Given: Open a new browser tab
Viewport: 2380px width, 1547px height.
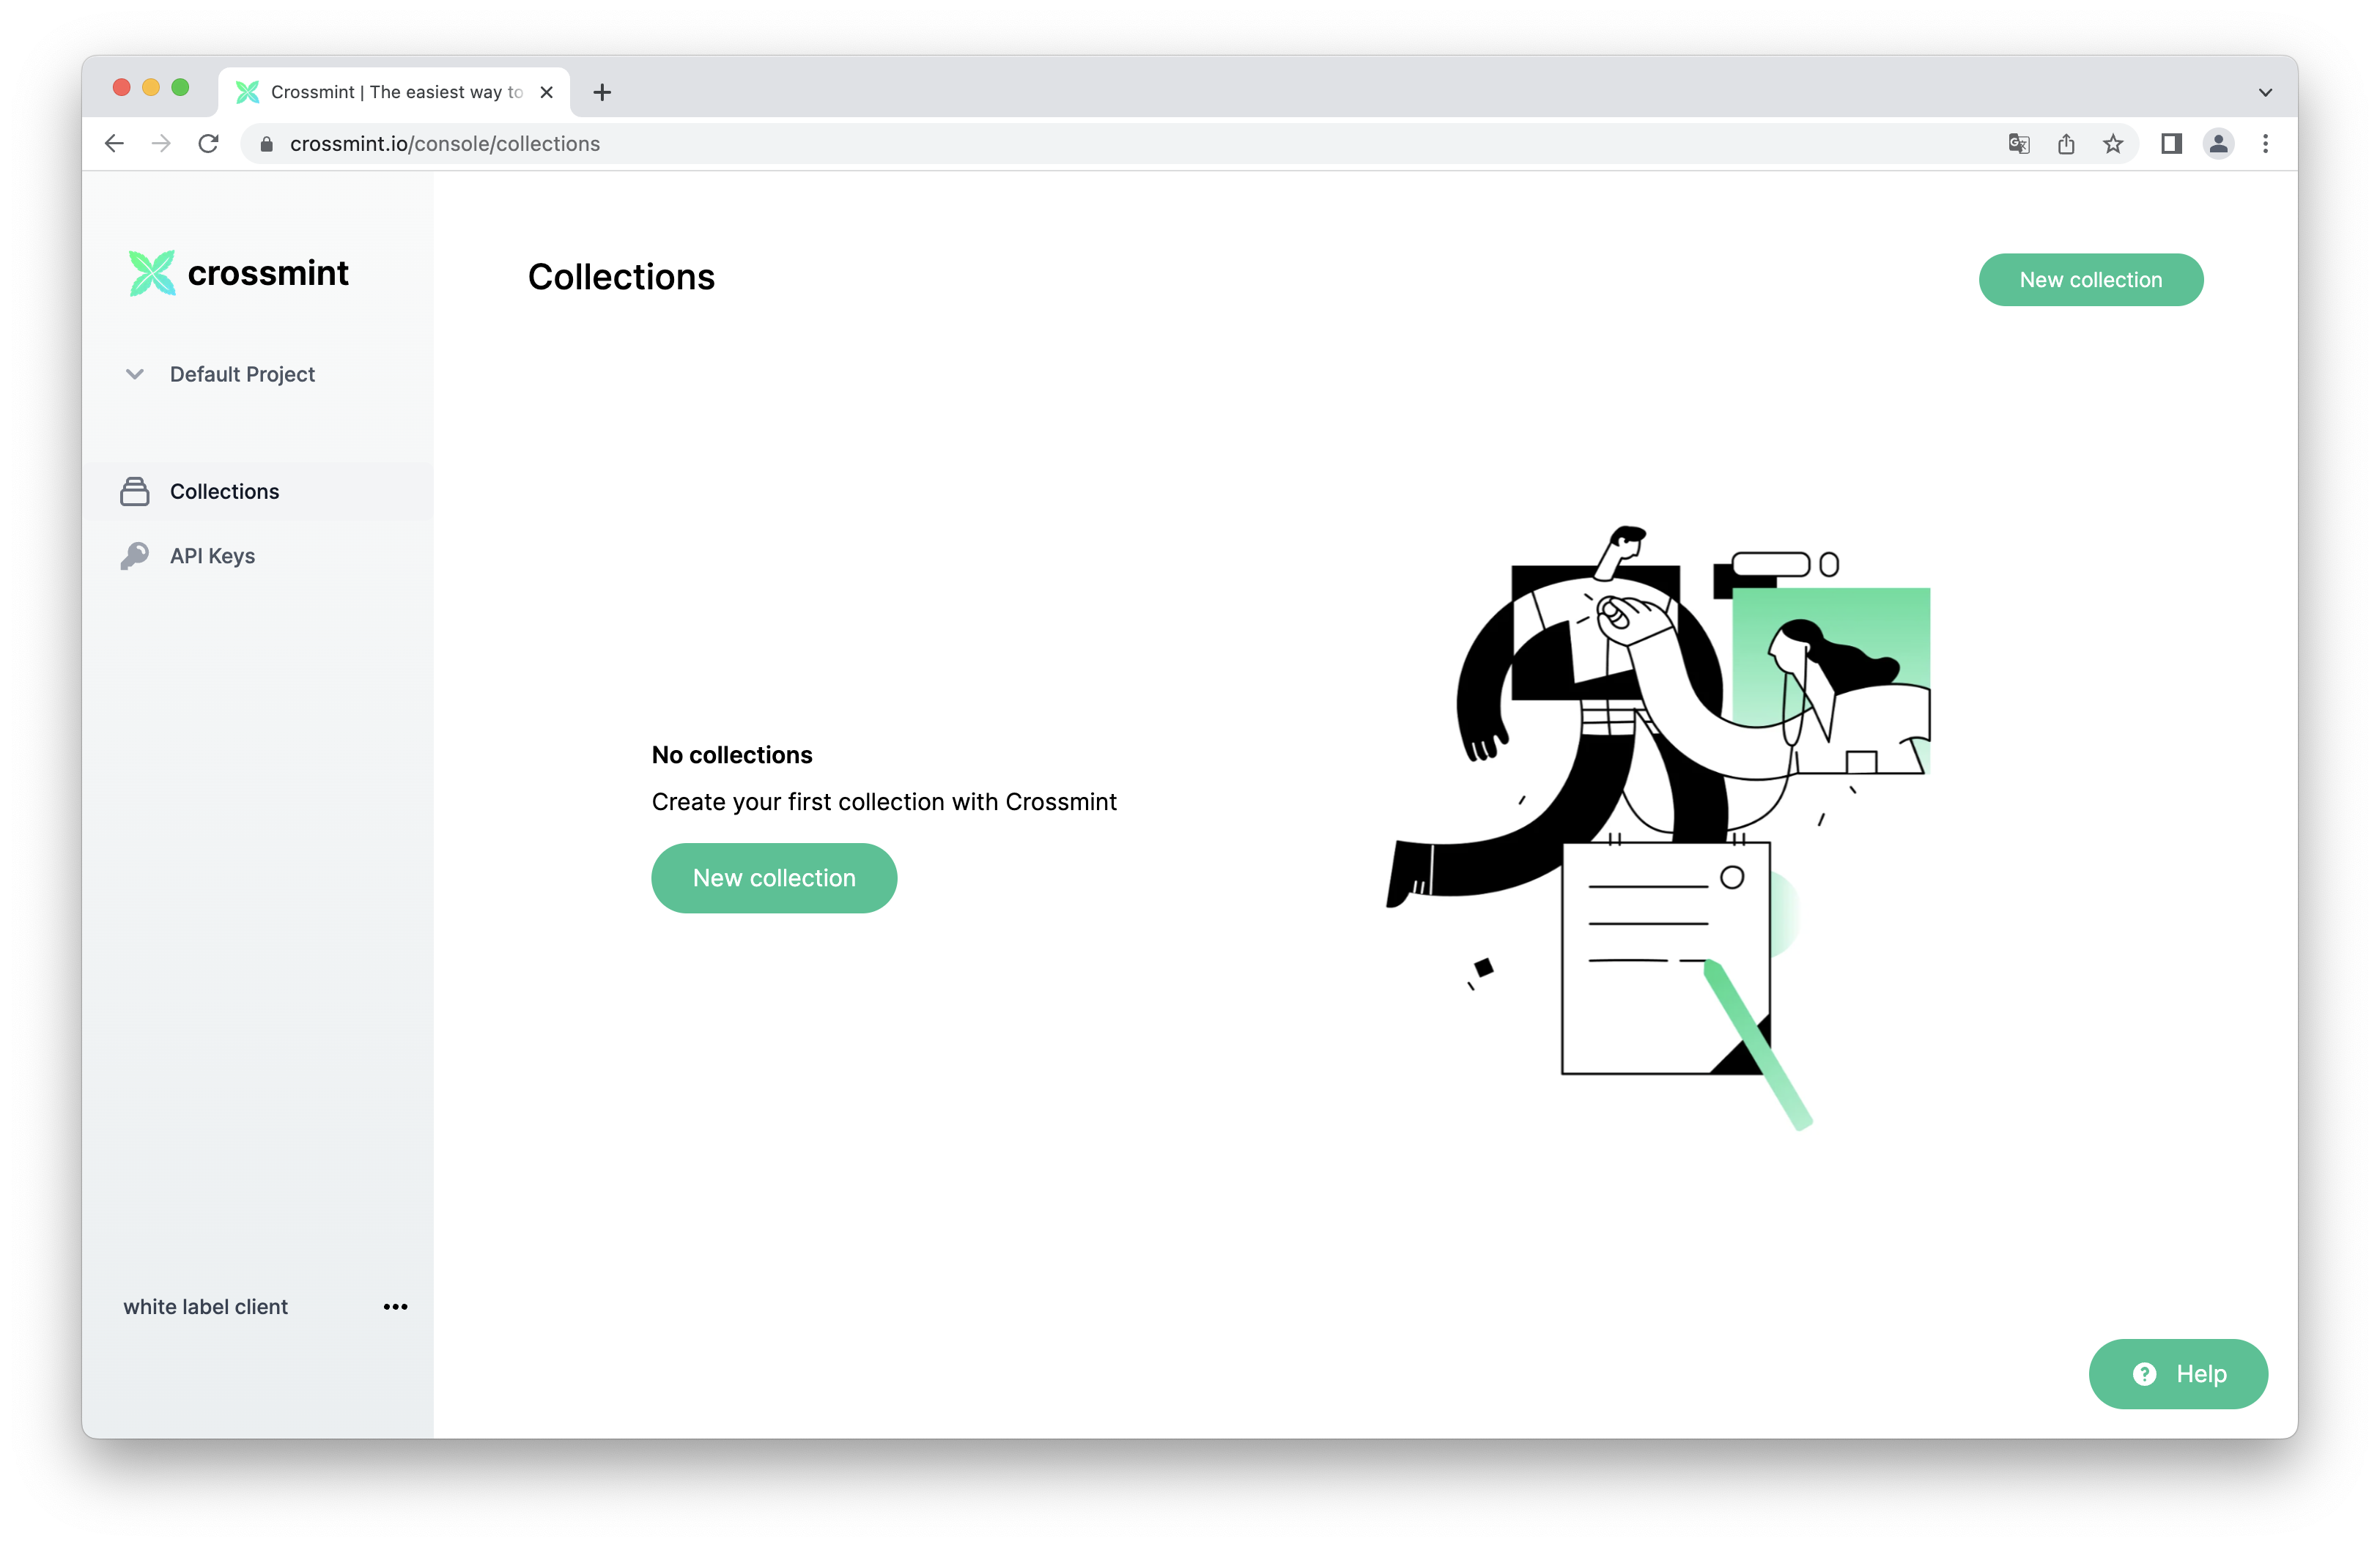Looking at the screenshot, I should pos(602,92).
